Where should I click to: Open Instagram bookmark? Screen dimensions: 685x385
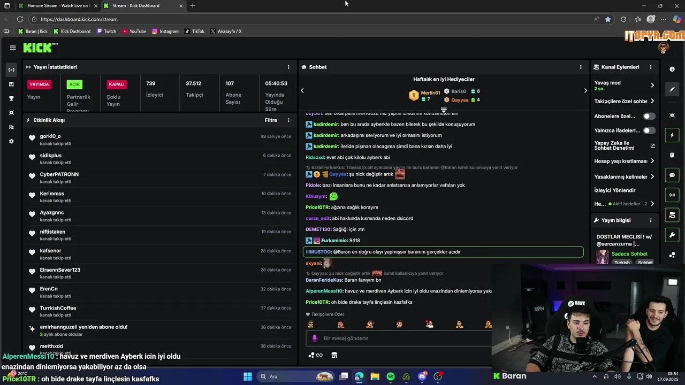pyautogui.click(x=165, y=32)
